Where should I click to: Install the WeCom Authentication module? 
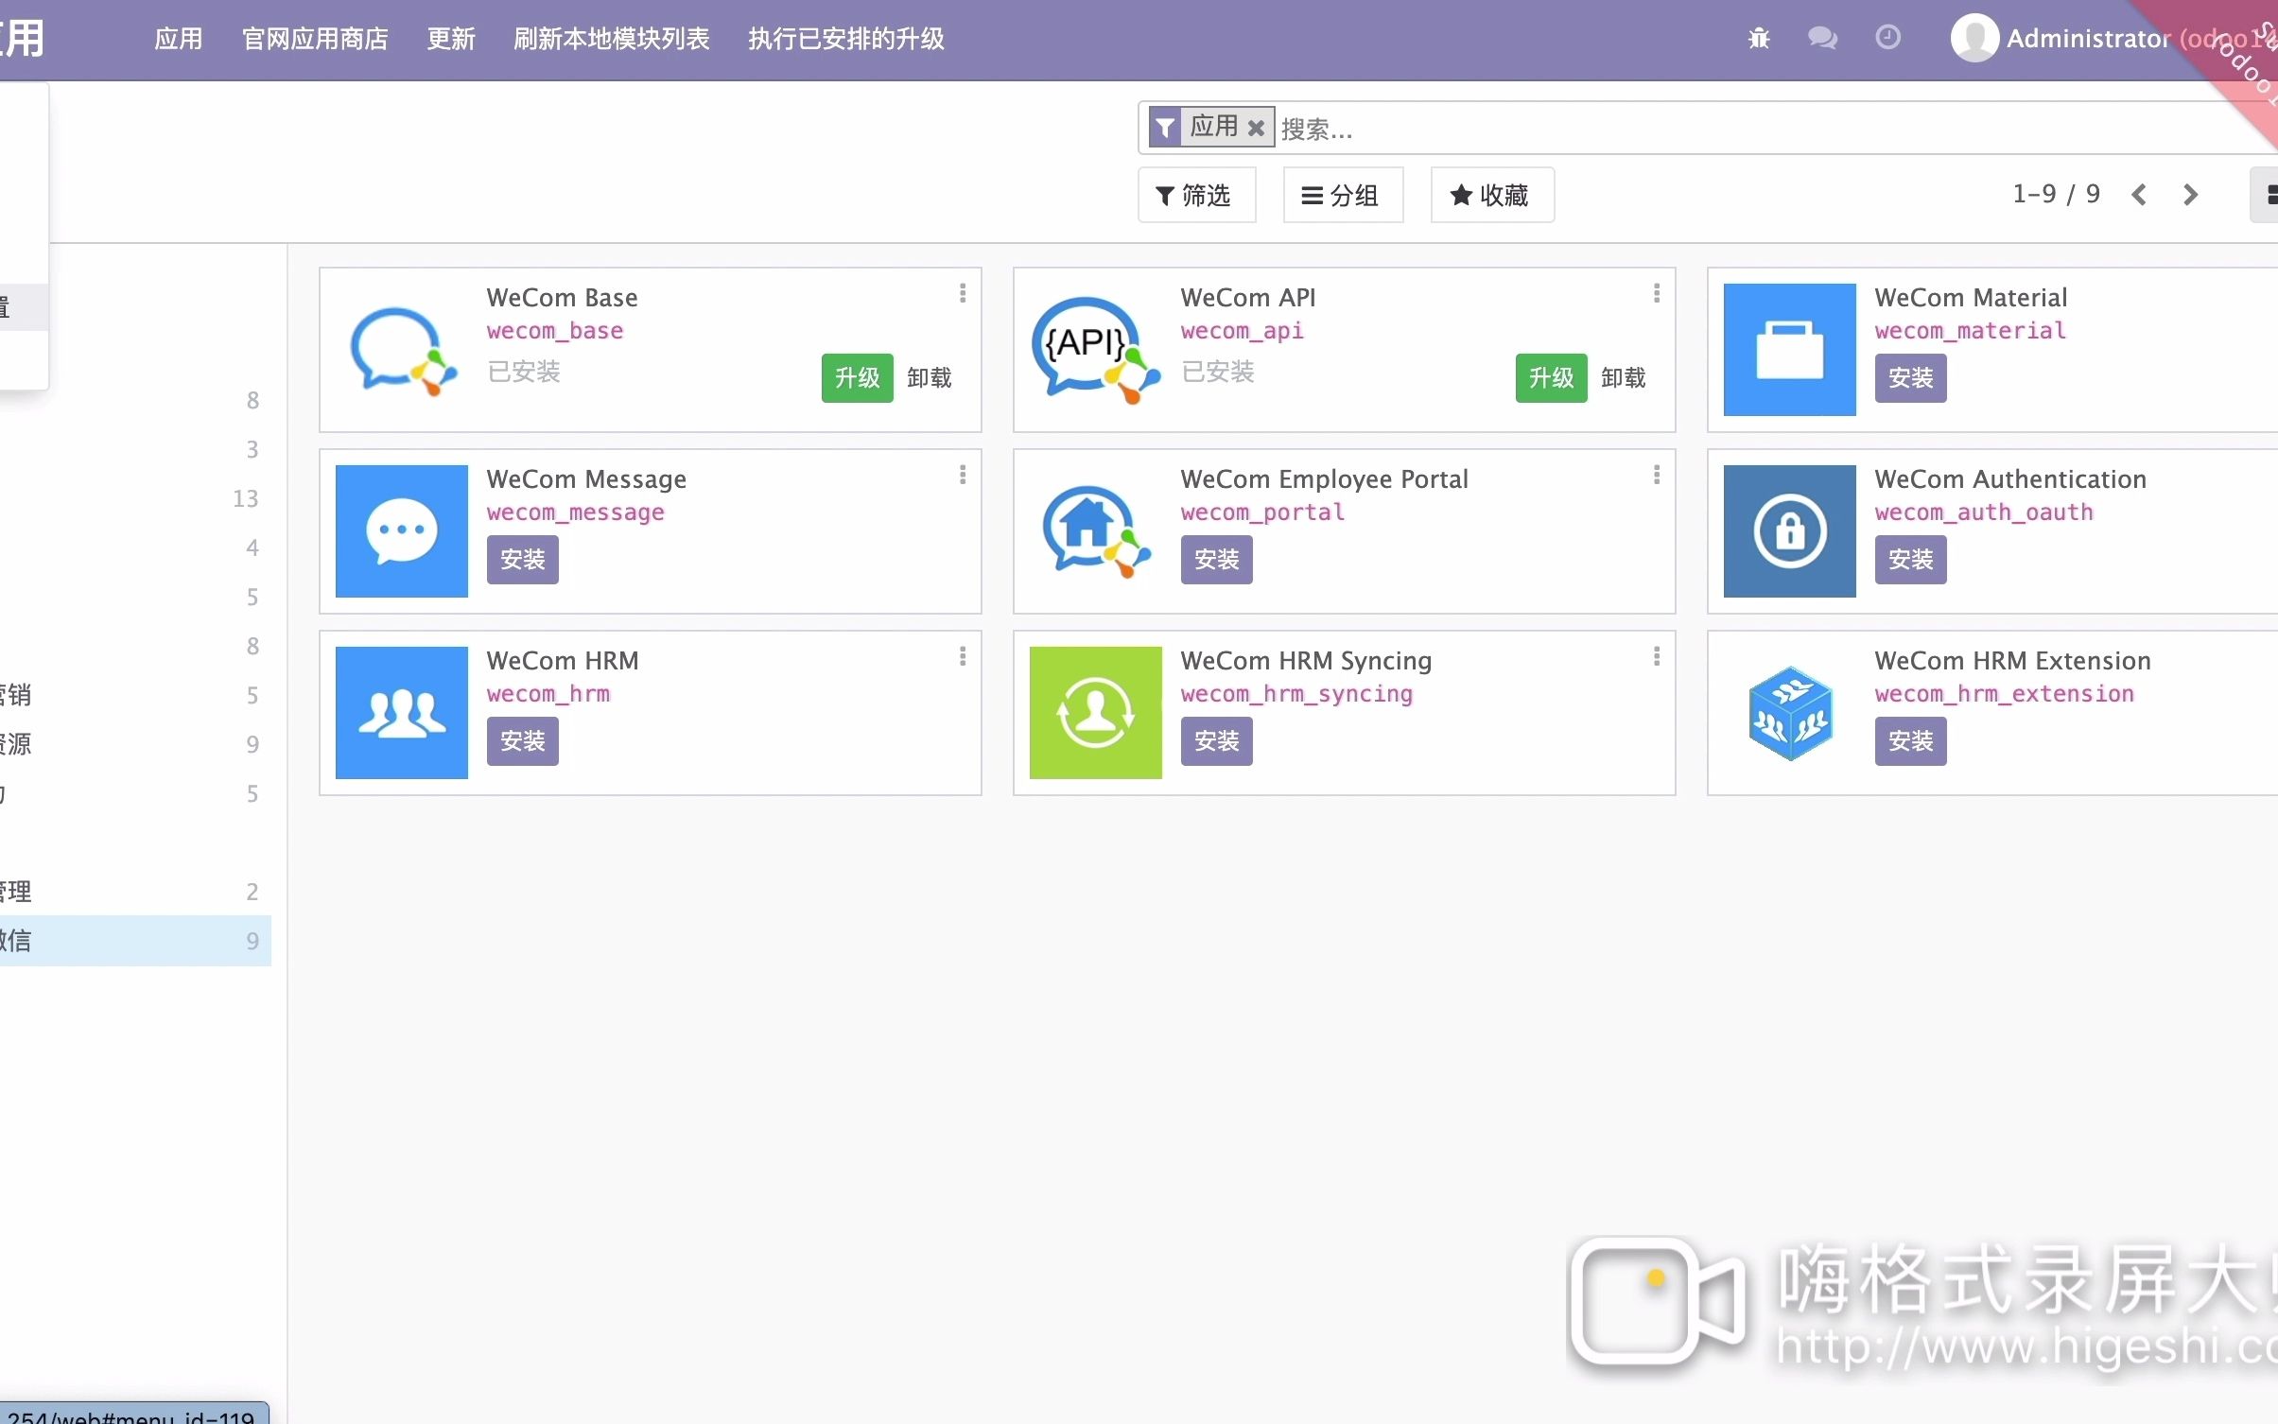point(1910,560)
